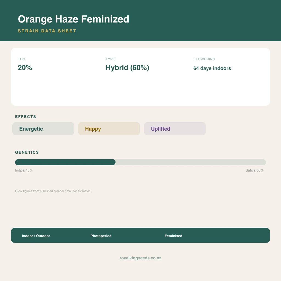Click the Hybrid (60%) value
The width and height of the screenshot is (281, 281).
tap(127, 68)
